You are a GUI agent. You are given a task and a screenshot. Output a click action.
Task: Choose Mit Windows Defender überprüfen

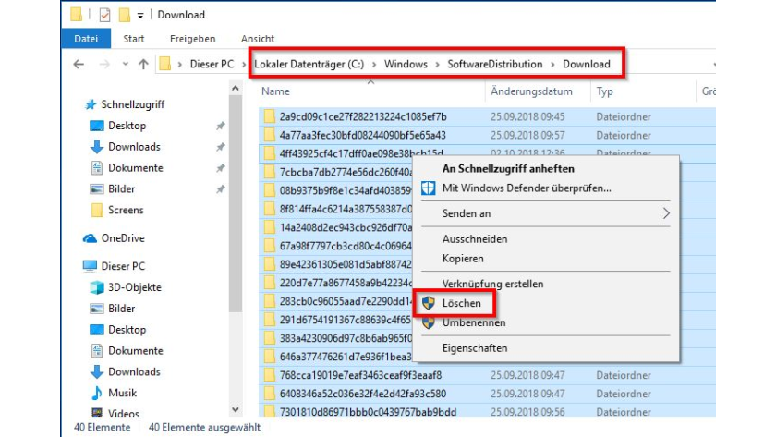527,188
